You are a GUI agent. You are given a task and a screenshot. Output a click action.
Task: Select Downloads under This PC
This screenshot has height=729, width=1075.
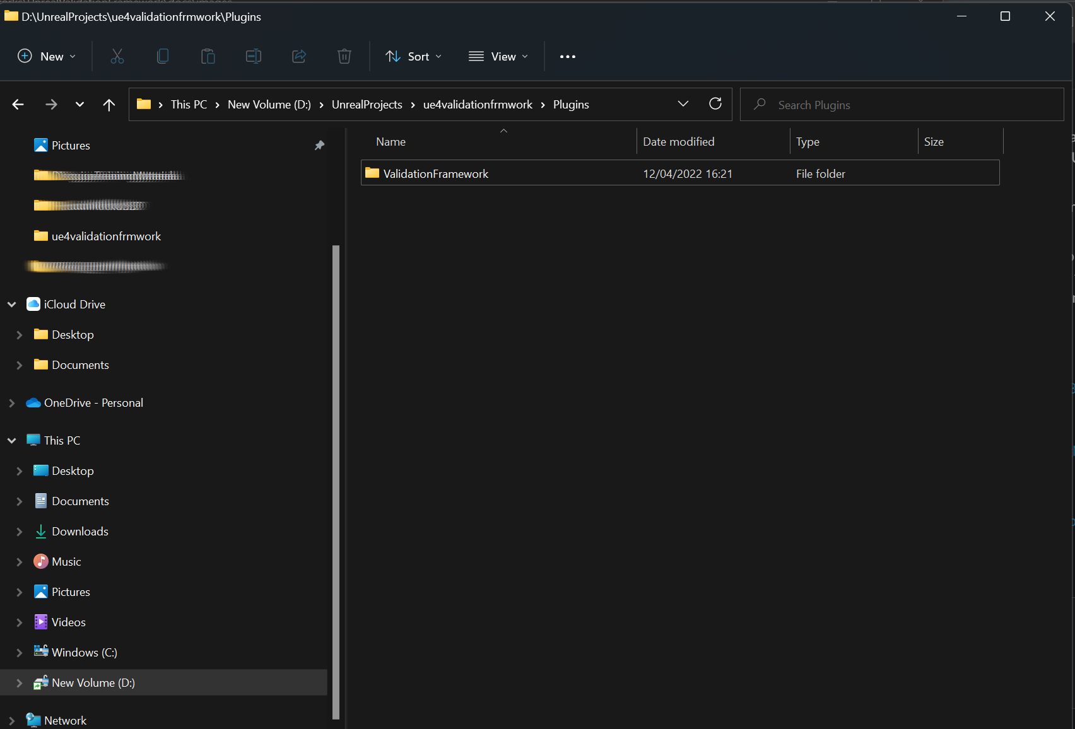80,532
